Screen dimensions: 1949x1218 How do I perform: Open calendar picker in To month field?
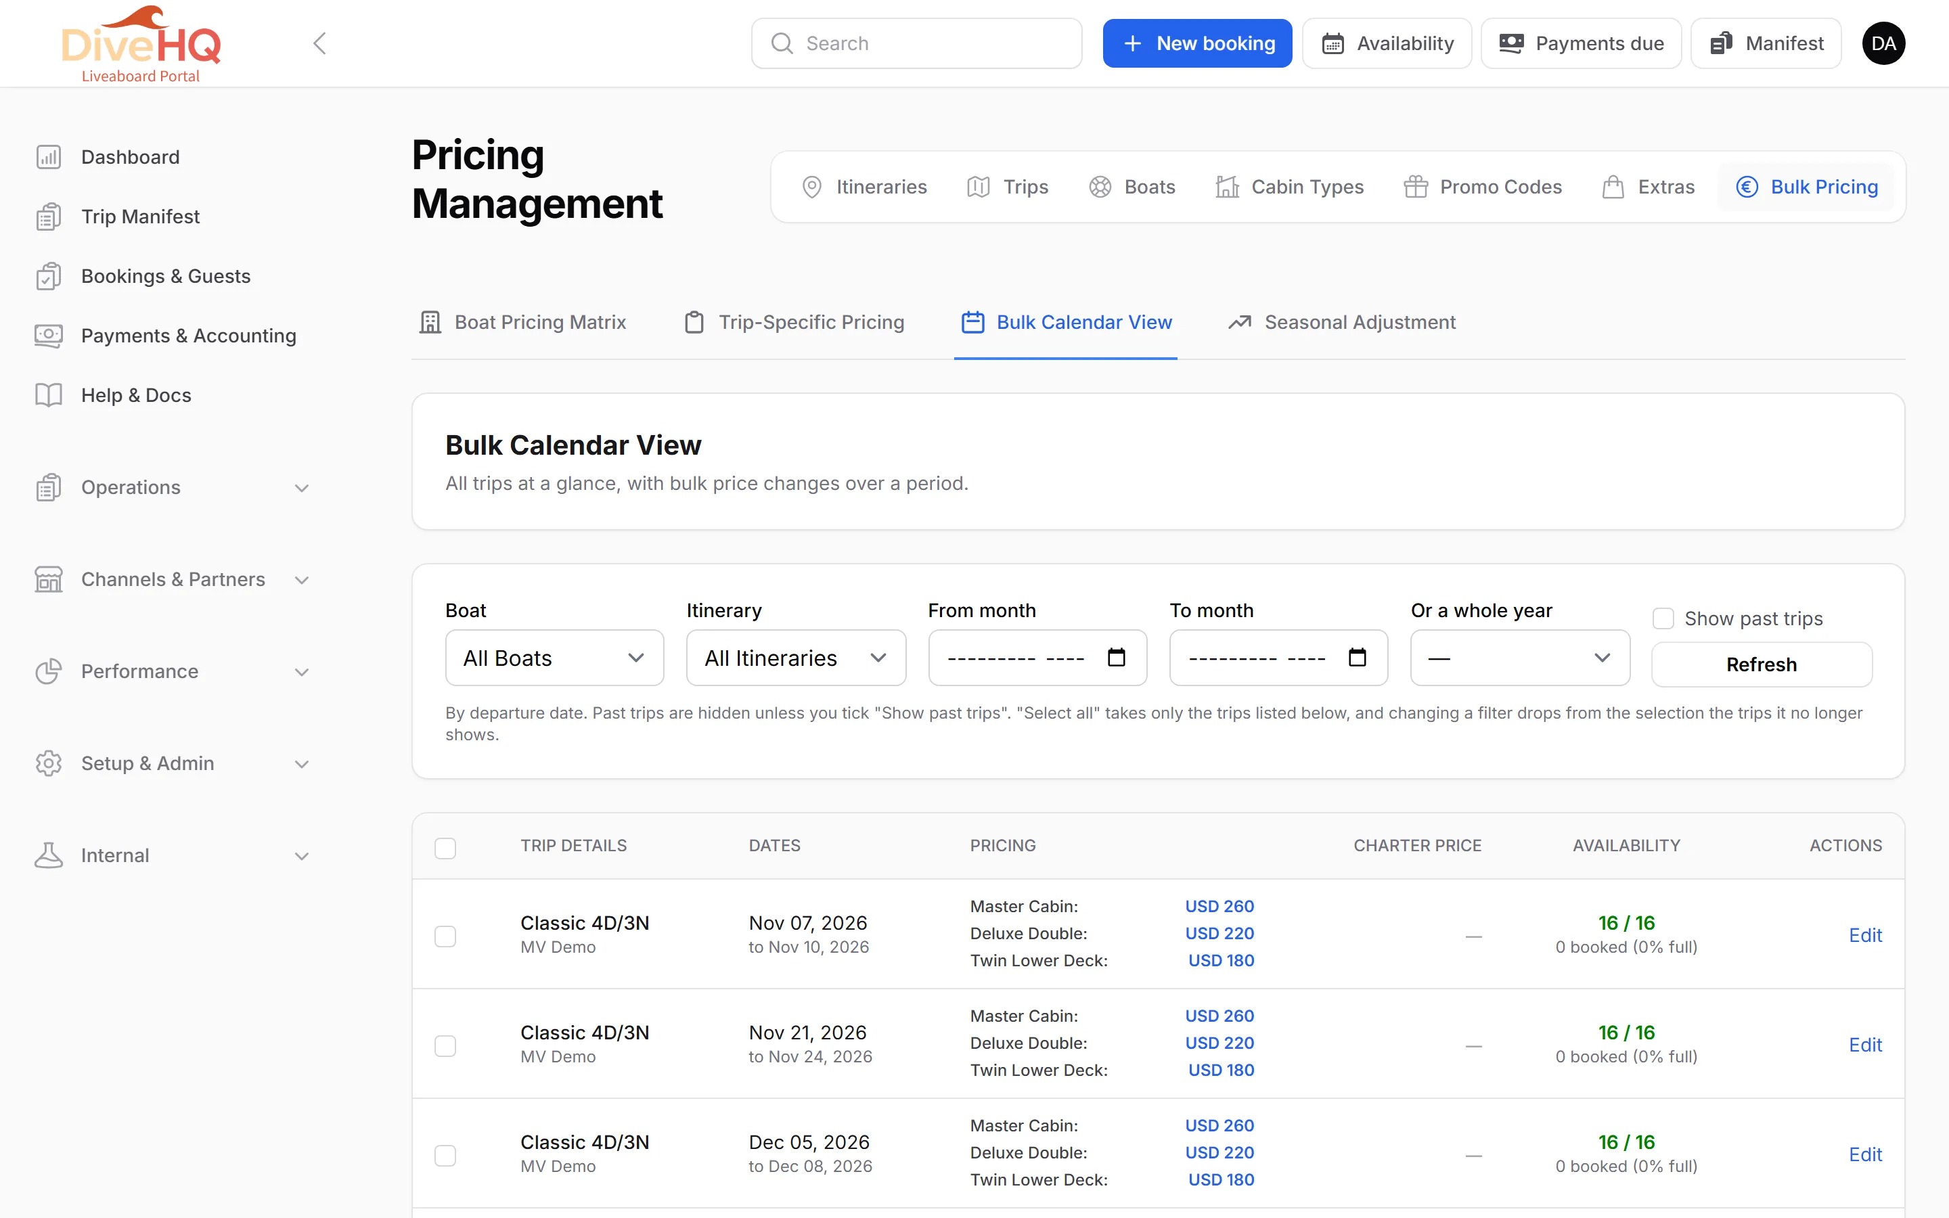point(1357,657)
